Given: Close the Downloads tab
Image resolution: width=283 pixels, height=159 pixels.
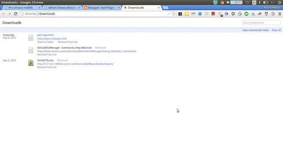Looking at the screenshot, I should tap(159, 8).
